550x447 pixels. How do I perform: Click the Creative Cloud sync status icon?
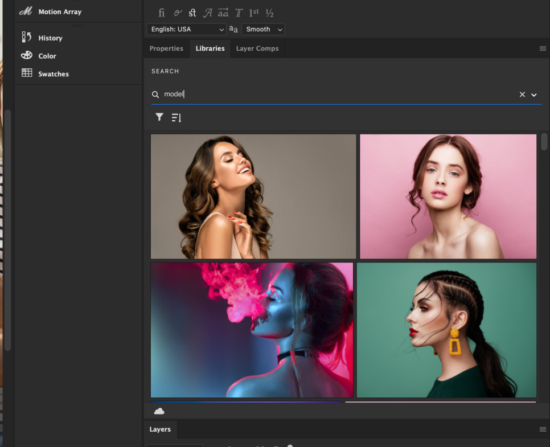click(x=159, y=411)
